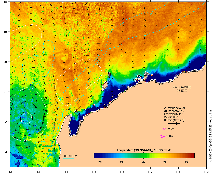Click the 0.5m/s velocity scale arrow

(x=174, y=124)
